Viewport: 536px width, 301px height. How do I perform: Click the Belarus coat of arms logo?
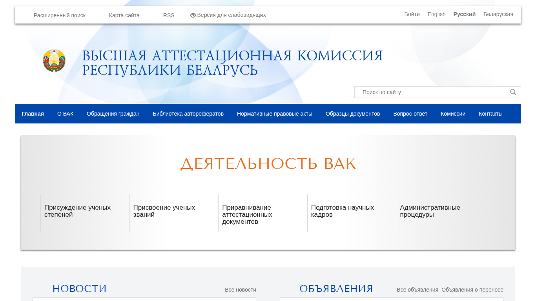tap(54, 61)
